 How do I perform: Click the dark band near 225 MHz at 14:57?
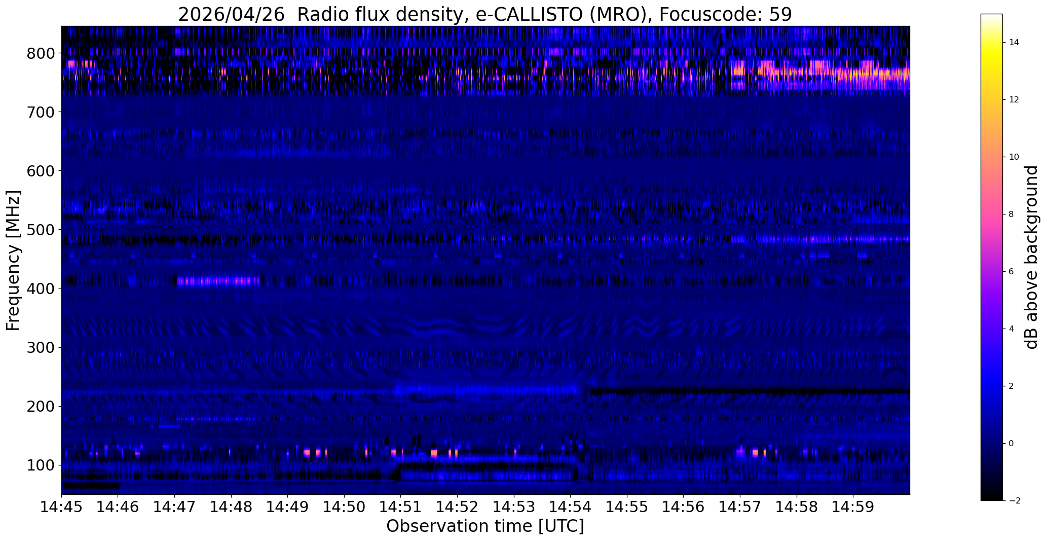pyautogui.click(x=750, y=391)
